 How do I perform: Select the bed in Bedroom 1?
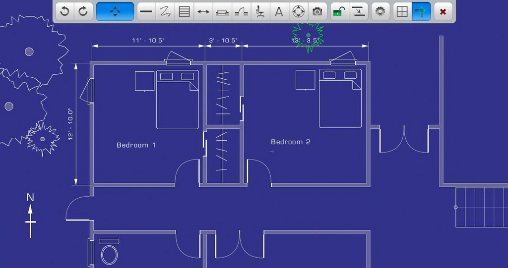[x=178, y=100]
